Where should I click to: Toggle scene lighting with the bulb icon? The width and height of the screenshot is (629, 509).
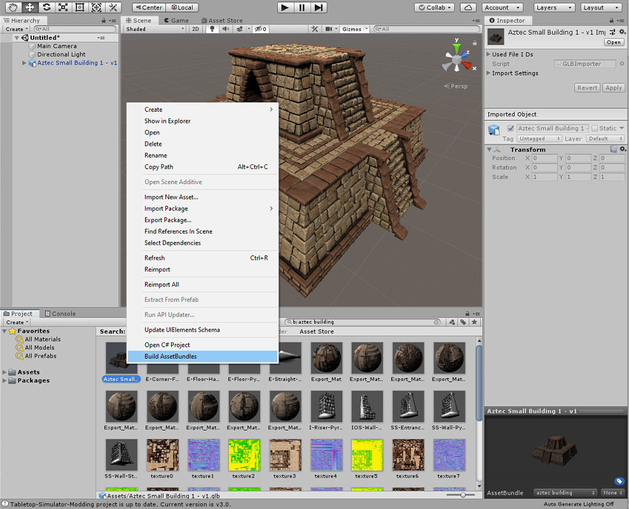pyautogui.click(x=211, y=29)
